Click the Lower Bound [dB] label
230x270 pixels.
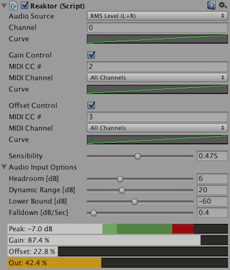point(38,201)
